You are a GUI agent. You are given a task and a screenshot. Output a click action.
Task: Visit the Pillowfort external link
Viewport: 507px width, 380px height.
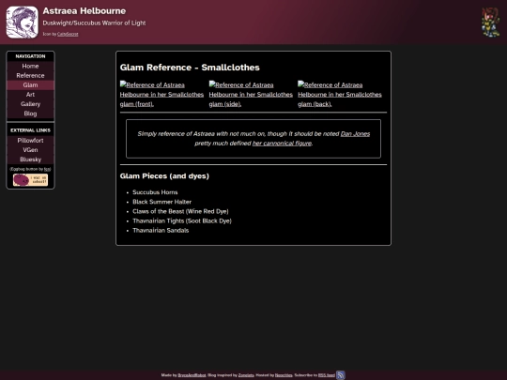[30, 140]
